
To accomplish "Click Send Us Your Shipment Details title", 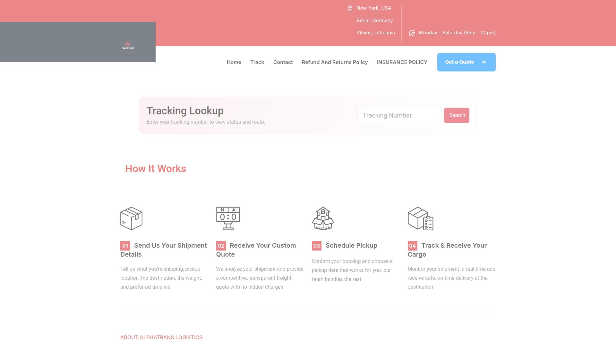I will (164, 250).
